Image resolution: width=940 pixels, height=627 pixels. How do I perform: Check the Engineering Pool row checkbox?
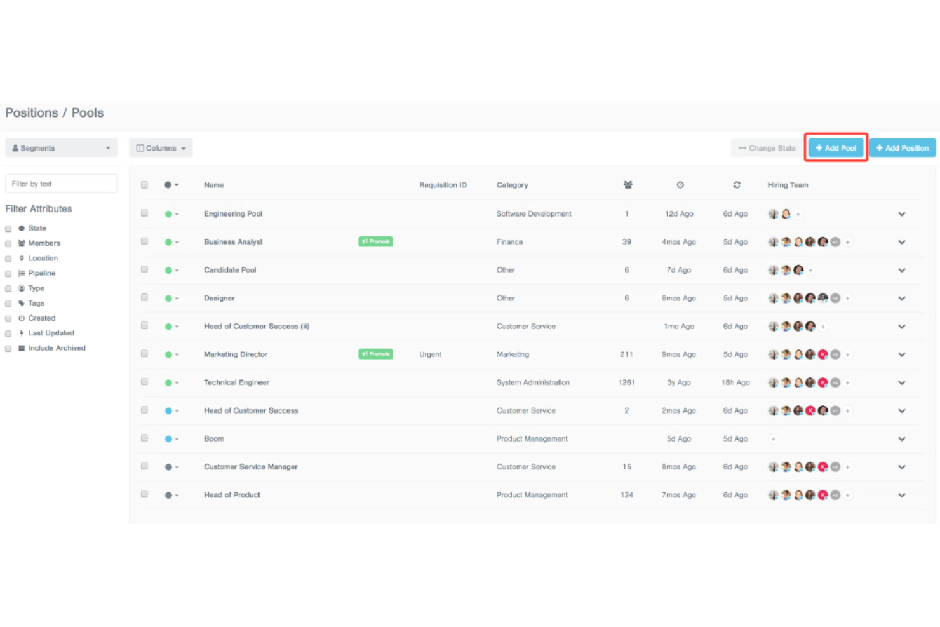[x=144, y=213]
